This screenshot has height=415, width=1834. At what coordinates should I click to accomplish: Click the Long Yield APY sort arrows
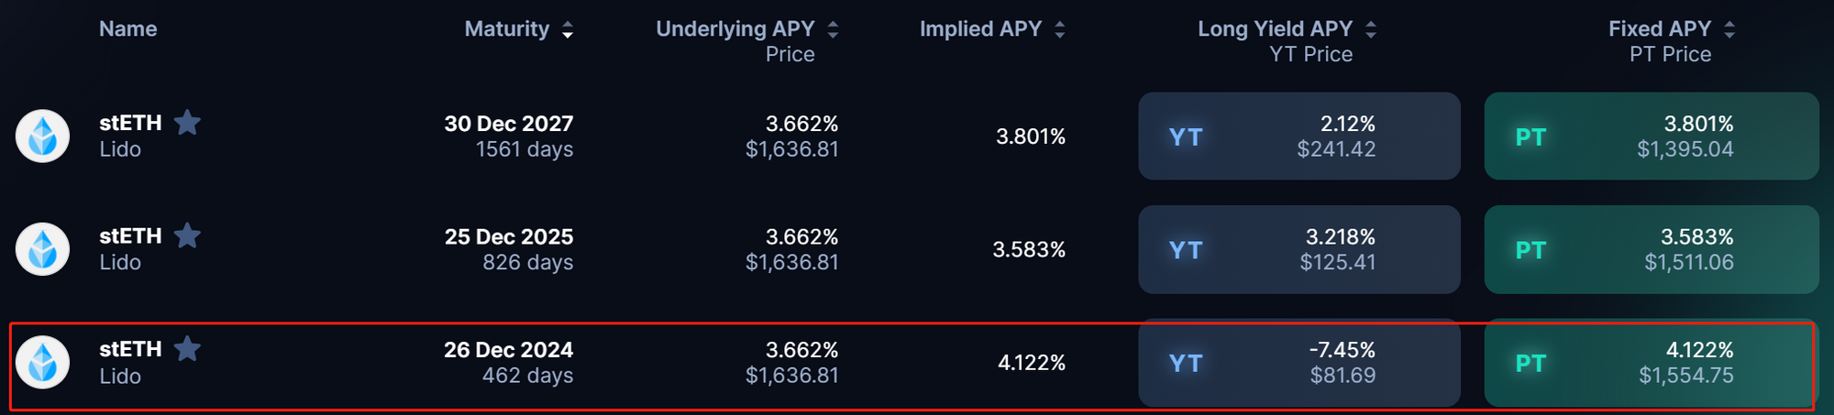[x=1371, y=30]
